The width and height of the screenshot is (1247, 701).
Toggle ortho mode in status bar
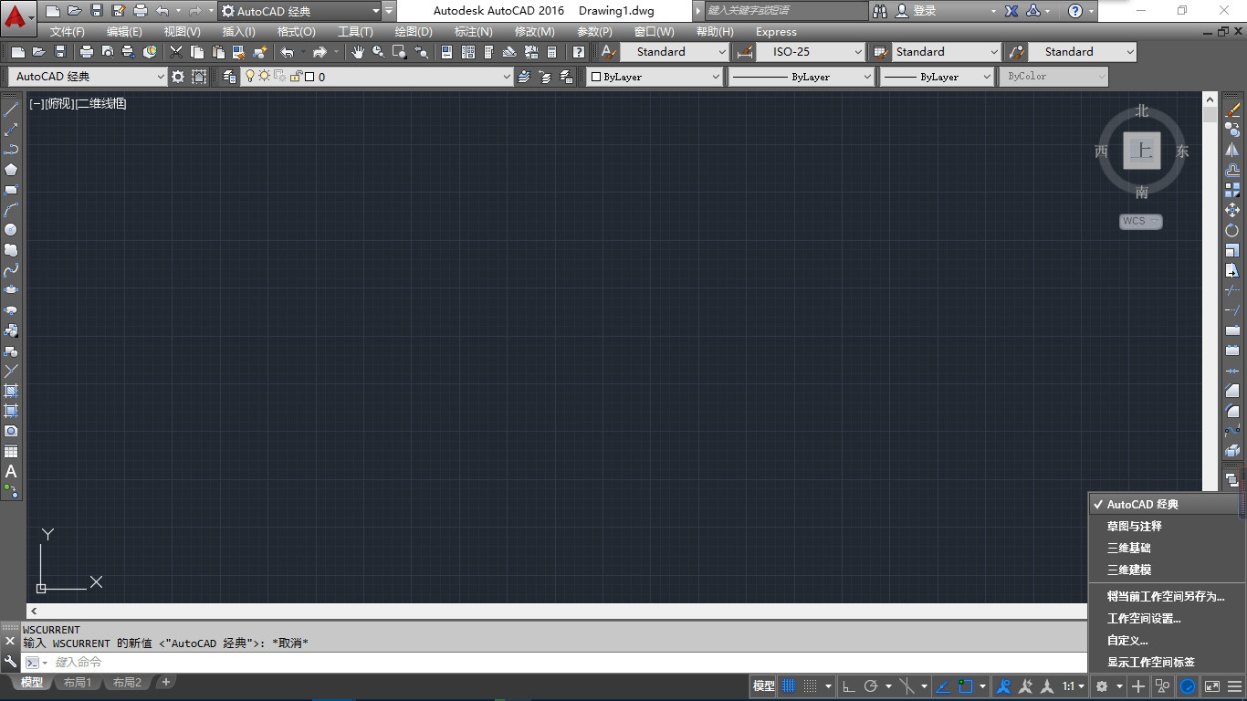848,685
